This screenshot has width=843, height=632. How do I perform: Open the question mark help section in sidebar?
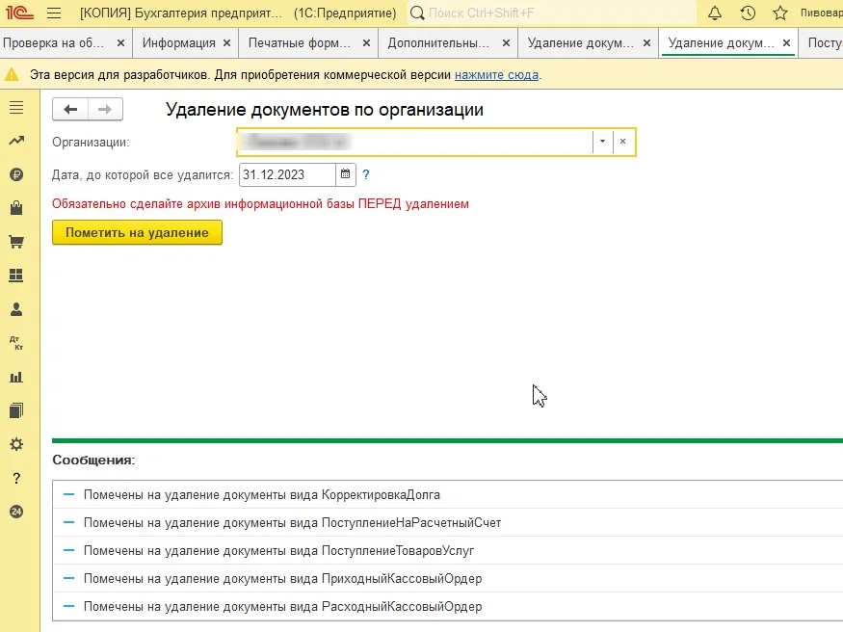tap(16, 478)
